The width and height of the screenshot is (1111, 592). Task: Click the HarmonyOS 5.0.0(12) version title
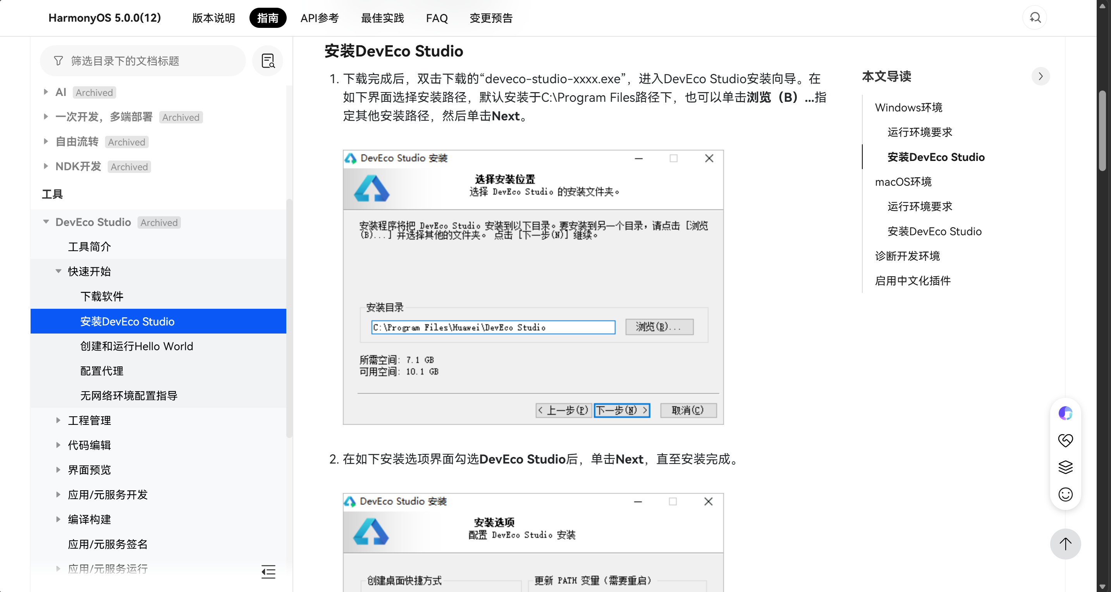pos(105,18)
